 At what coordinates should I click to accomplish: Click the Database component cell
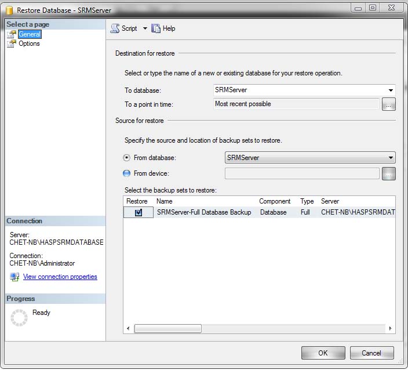point(273,212)
